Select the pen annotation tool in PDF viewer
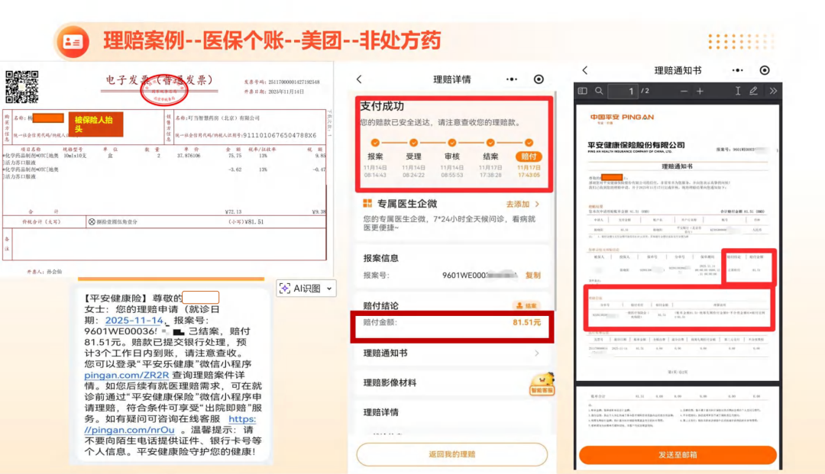This screenshot has height=474, width=825. [753, 90]
